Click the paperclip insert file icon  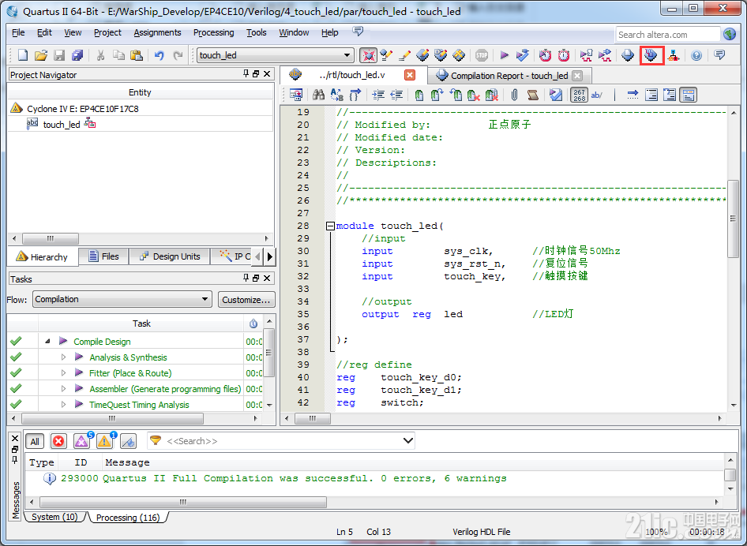click(515, 95)
